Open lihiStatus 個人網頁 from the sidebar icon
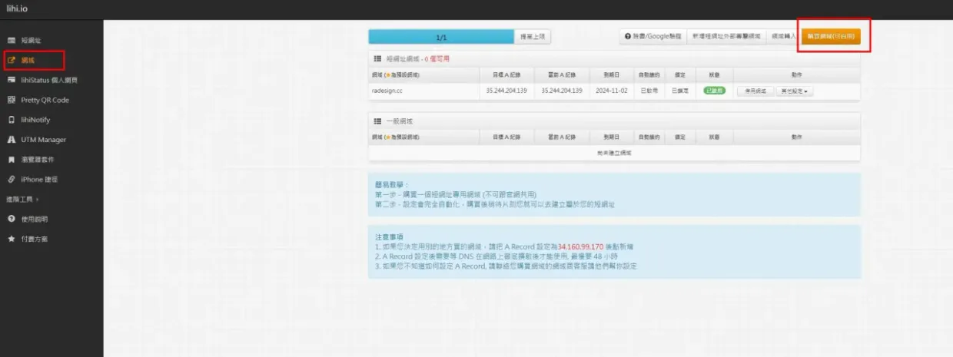 (11, 80)
